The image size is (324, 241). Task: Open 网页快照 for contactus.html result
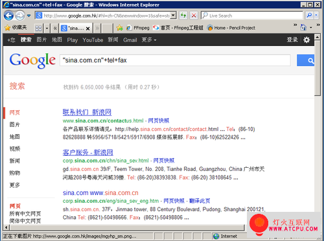tap(159, 120)
